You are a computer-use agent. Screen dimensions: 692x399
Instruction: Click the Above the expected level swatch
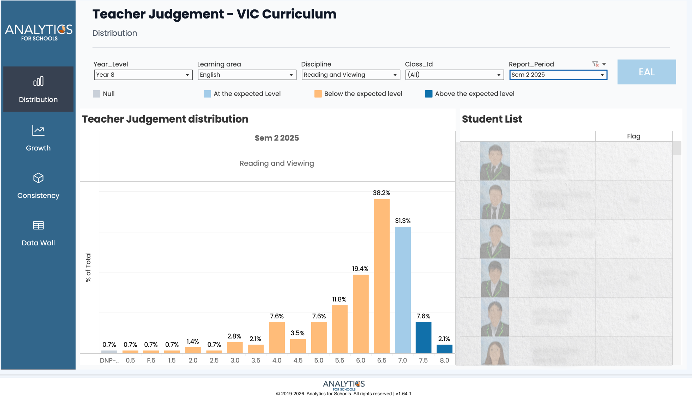coord(429,94)
